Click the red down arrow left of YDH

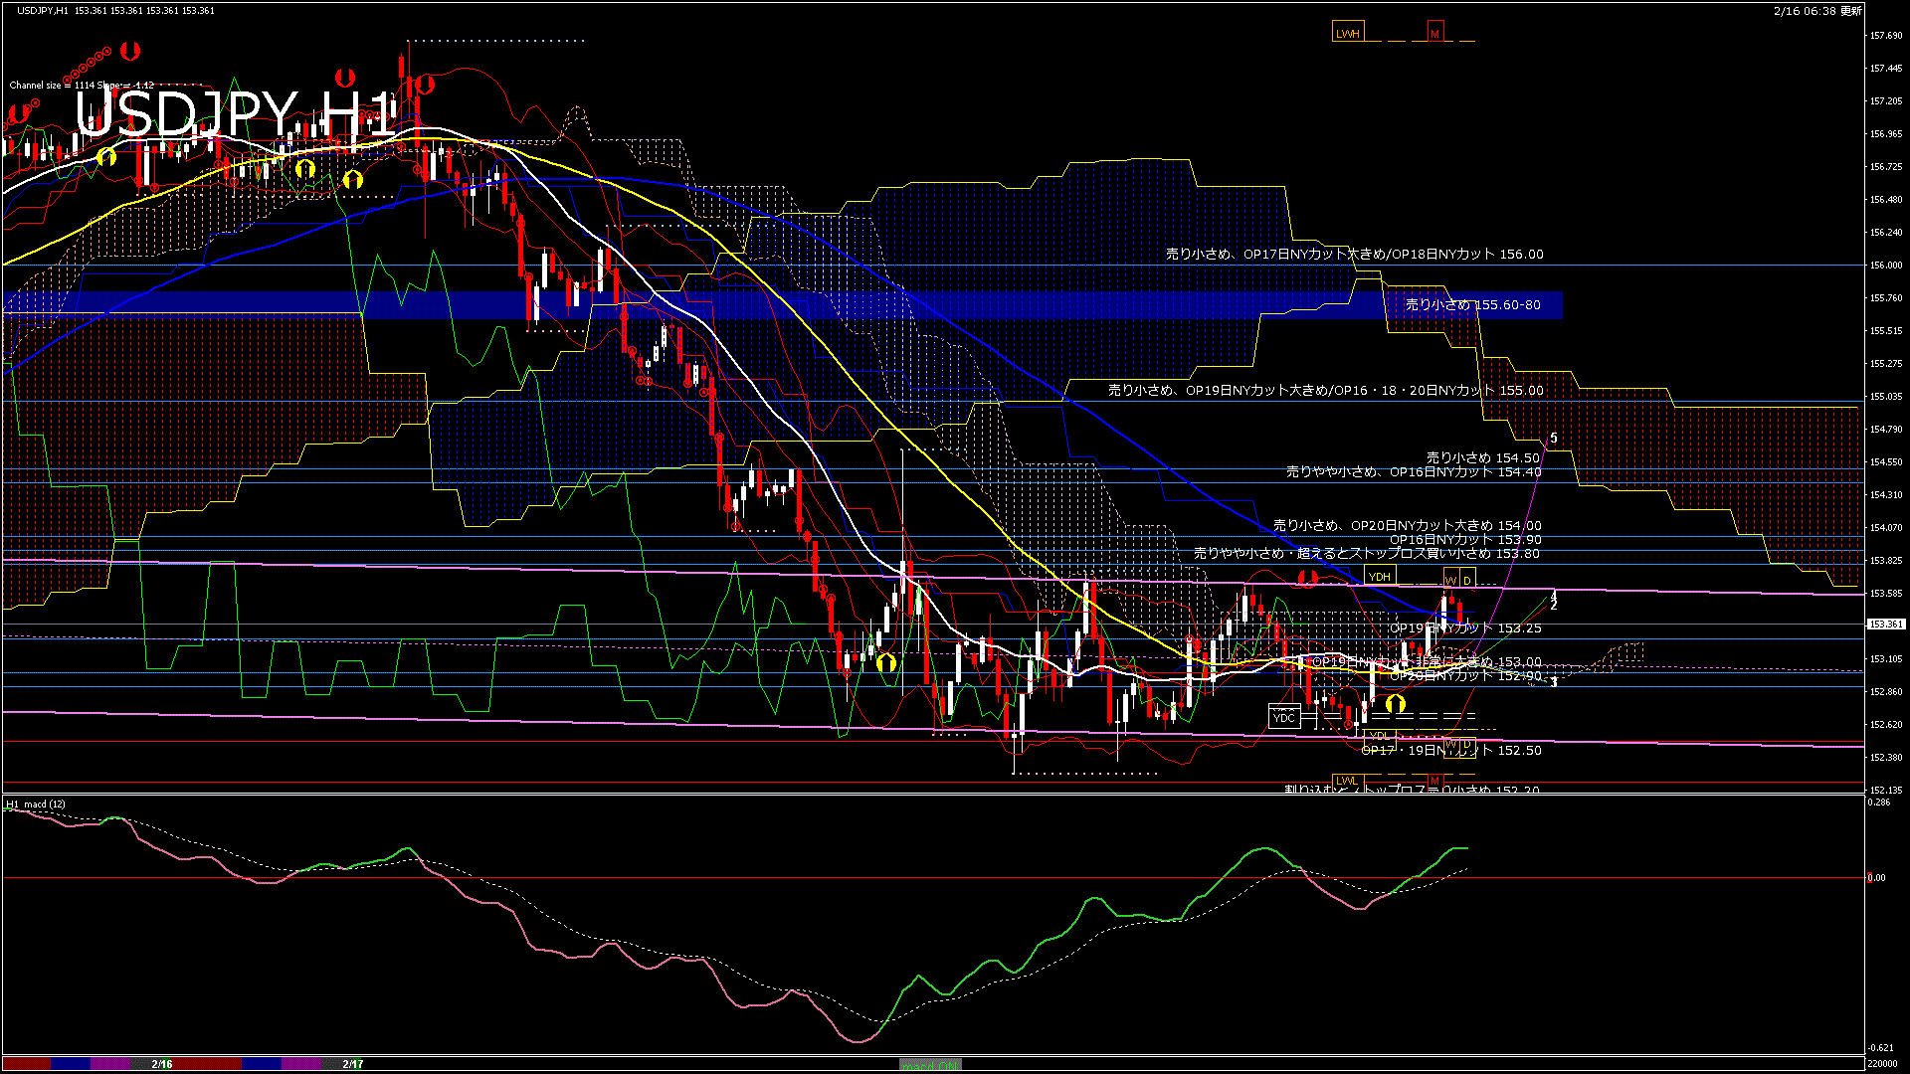pos(1307,577)
